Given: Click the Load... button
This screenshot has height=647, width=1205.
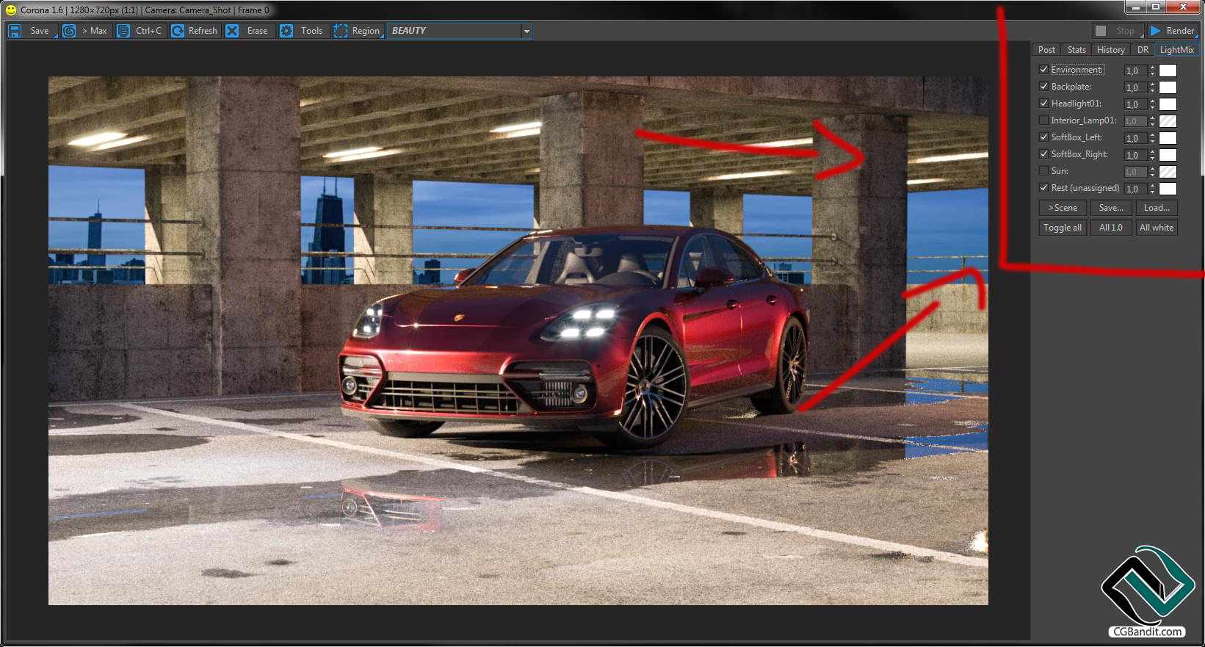Looking at the screenshot, I should (1157, 208).
